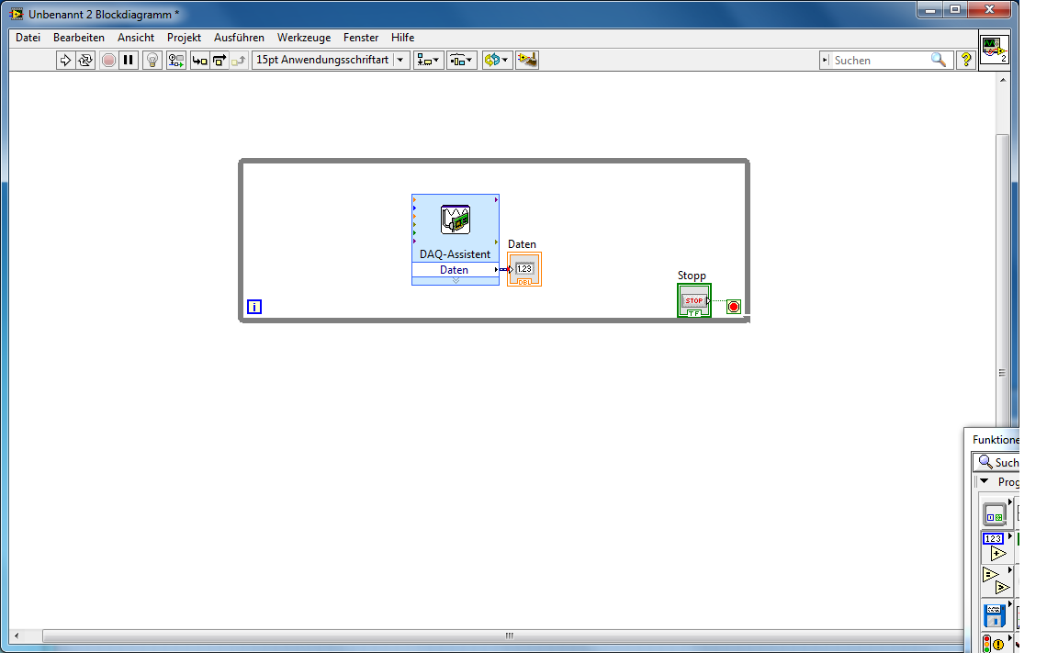This screenshot has width=1058, height=653.
Task: Click the Abort Execution stop button
Action: [108, 60]
